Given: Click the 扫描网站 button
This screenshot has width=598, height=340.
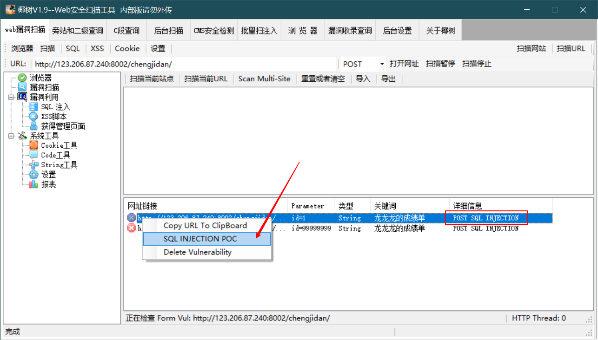Looking at the screenshot, I should coord(531,48).
